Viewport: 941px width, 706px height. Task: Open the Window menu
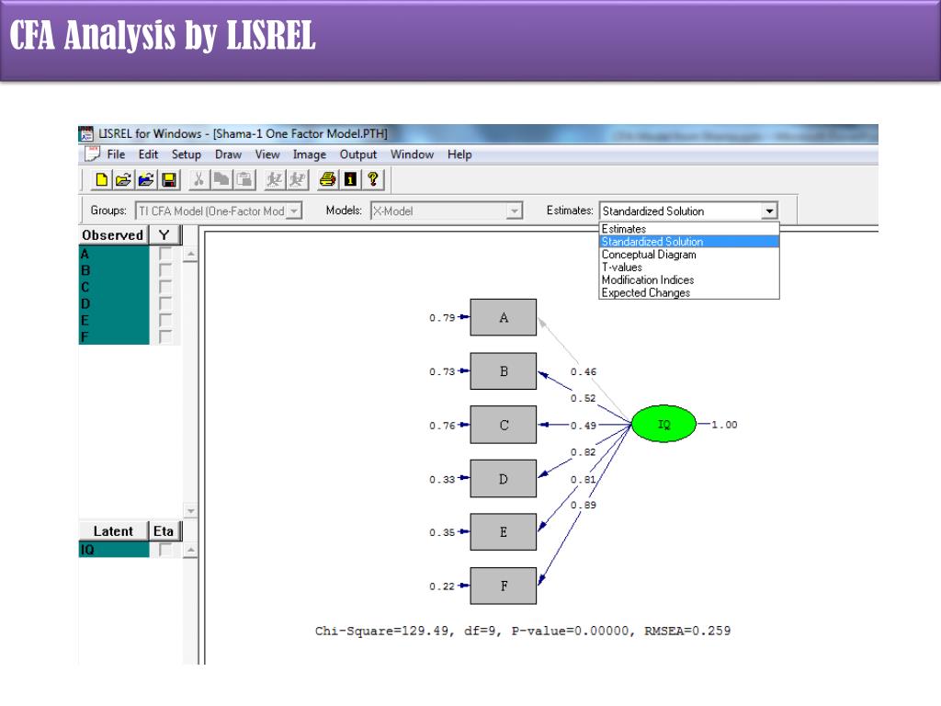412,154
